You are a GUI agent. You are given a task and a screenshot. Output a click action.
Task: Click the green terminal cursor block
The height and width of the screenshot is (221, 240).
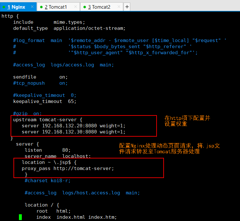coord(20,217)
